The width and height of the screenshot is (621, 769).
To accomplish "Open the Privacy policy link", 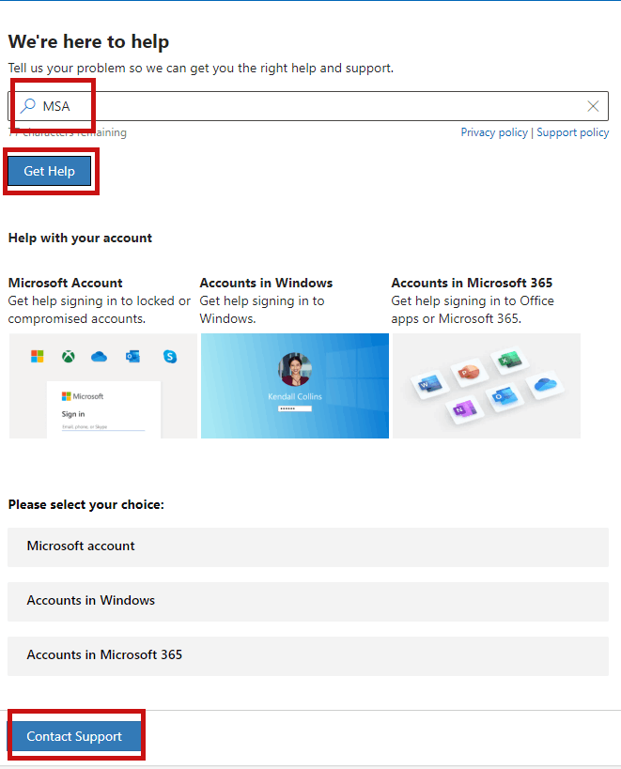I will [x=494, y=132].
